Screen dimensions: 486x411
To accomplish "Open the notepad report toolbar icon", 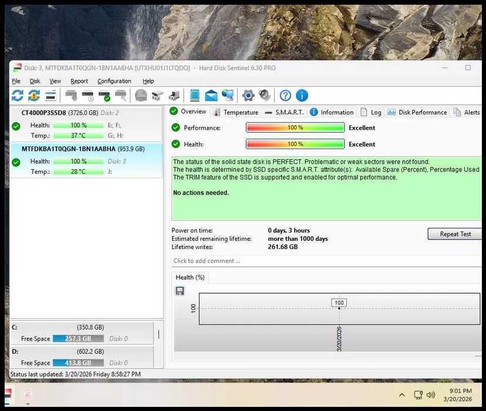I will click(x=195, y=96).
